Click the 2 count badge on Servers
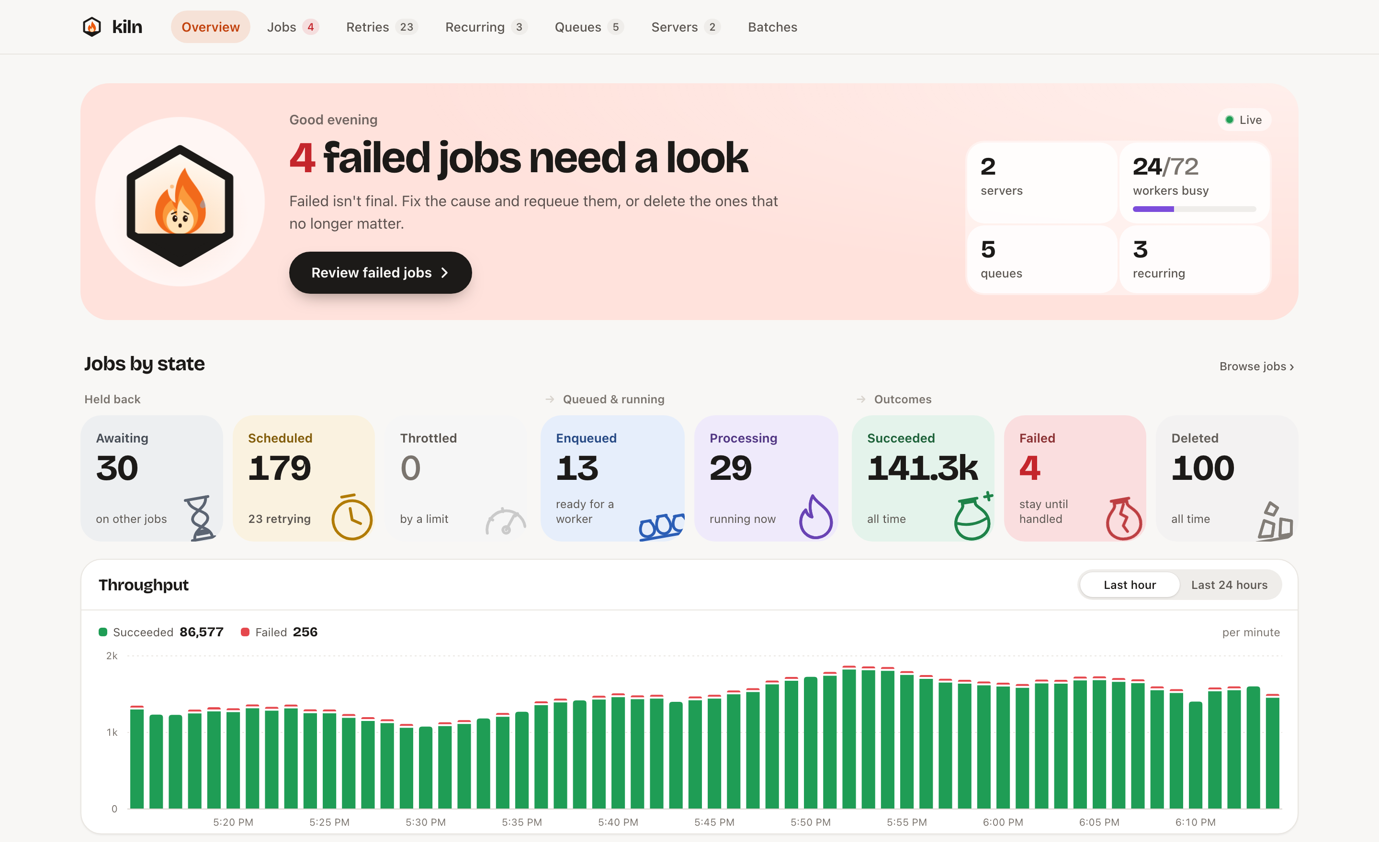This screenshot has height=842, width=1379. point(712,27)
